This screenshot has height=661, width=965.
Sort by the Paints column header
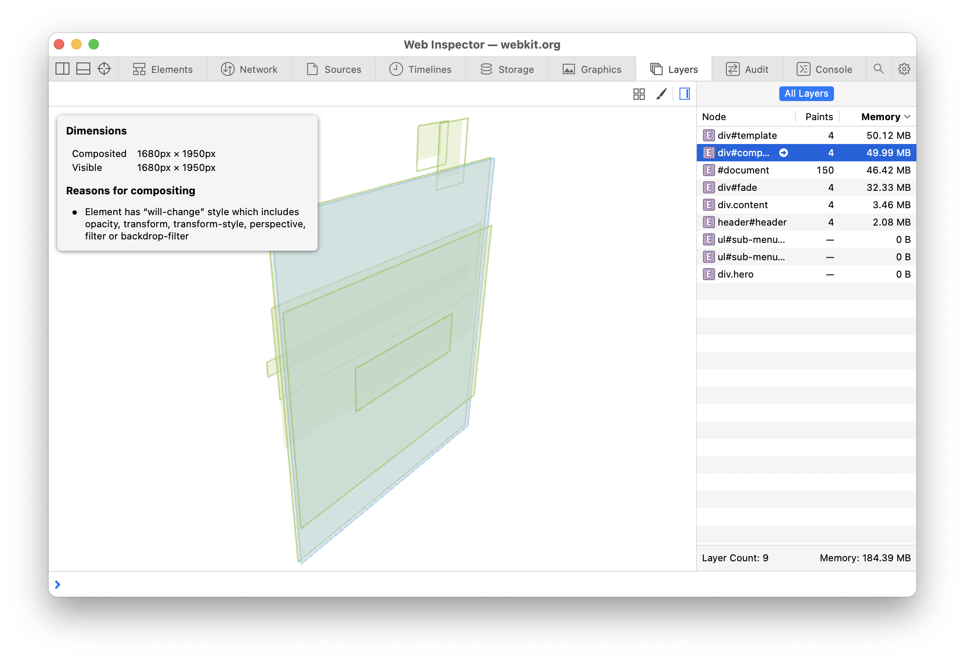tap(819, 117)
